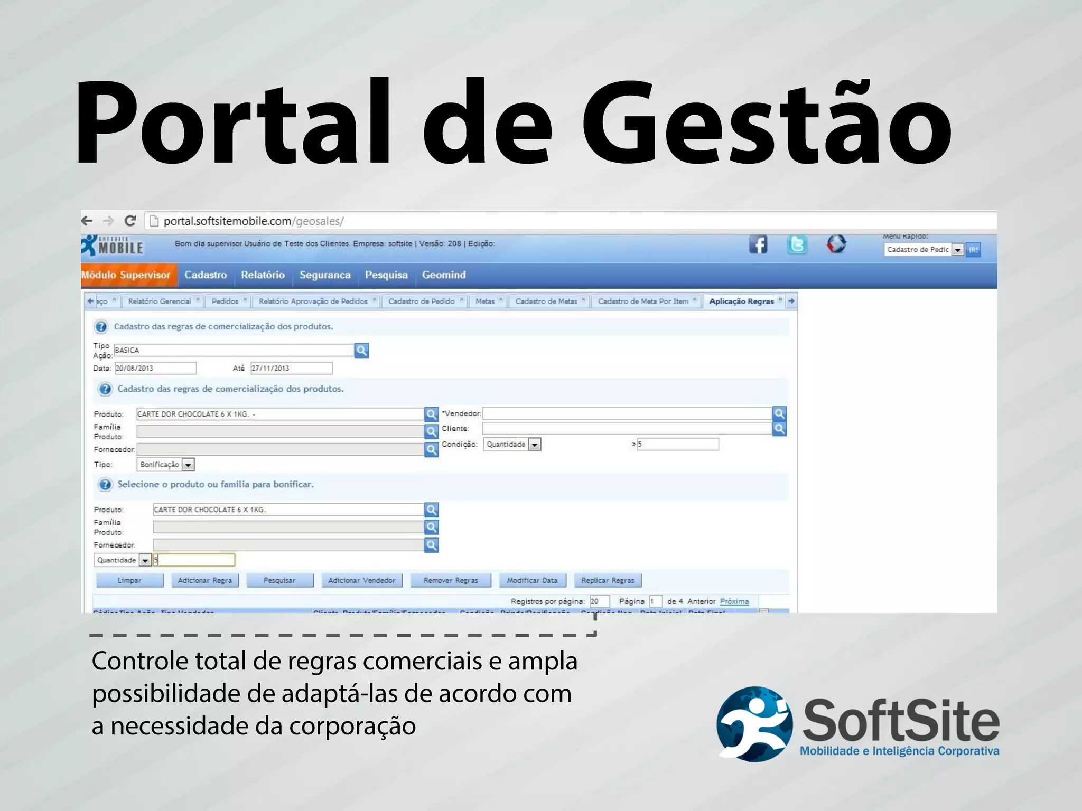Click the browser address bar URL
The width and height of the screenshot is (1082, 811).
point(254,221)
